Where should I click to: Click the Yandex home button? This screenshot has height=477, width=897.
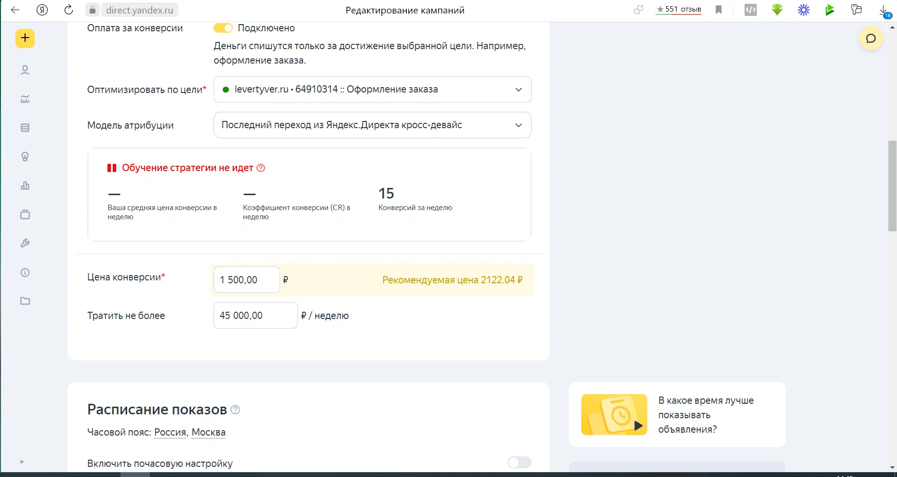(42, 10)
